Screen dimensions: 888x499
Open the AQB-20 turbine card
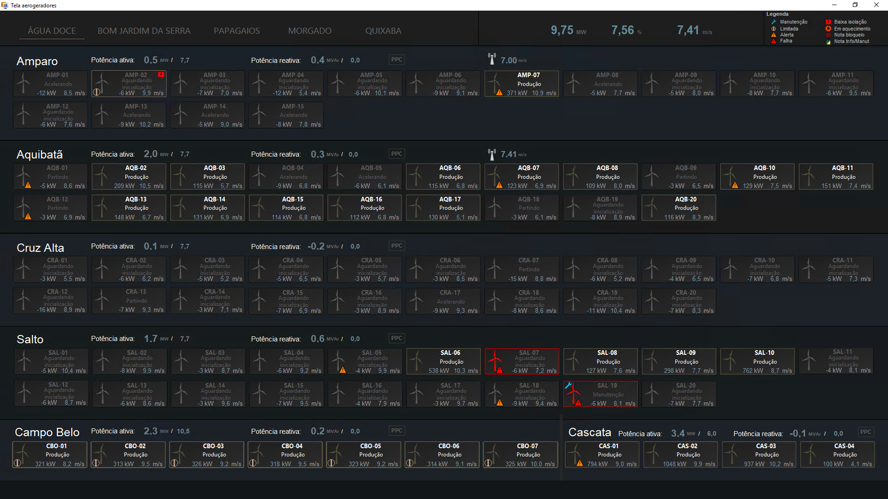[679, 208]
